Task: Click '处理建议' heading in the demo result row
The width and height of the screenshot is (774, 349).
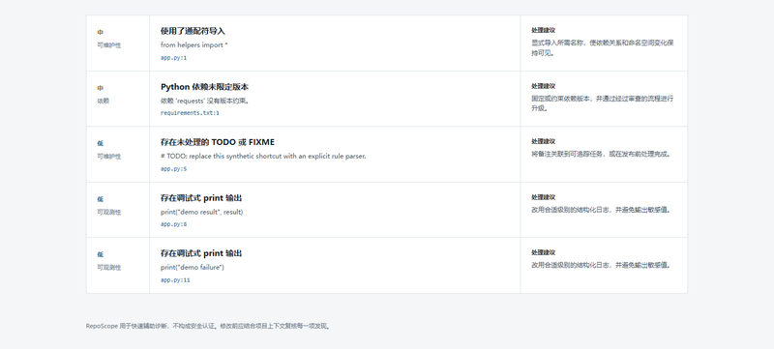Action: (544, 197)
